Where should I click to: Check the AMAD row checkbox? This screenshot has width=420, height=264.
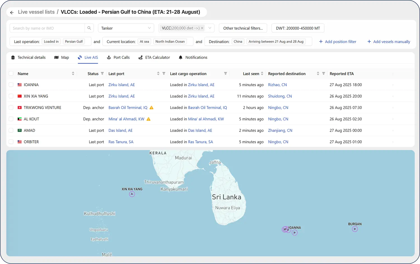[11, 130]
